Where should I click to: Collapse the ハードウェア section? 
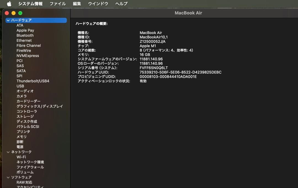click(8, 20)
